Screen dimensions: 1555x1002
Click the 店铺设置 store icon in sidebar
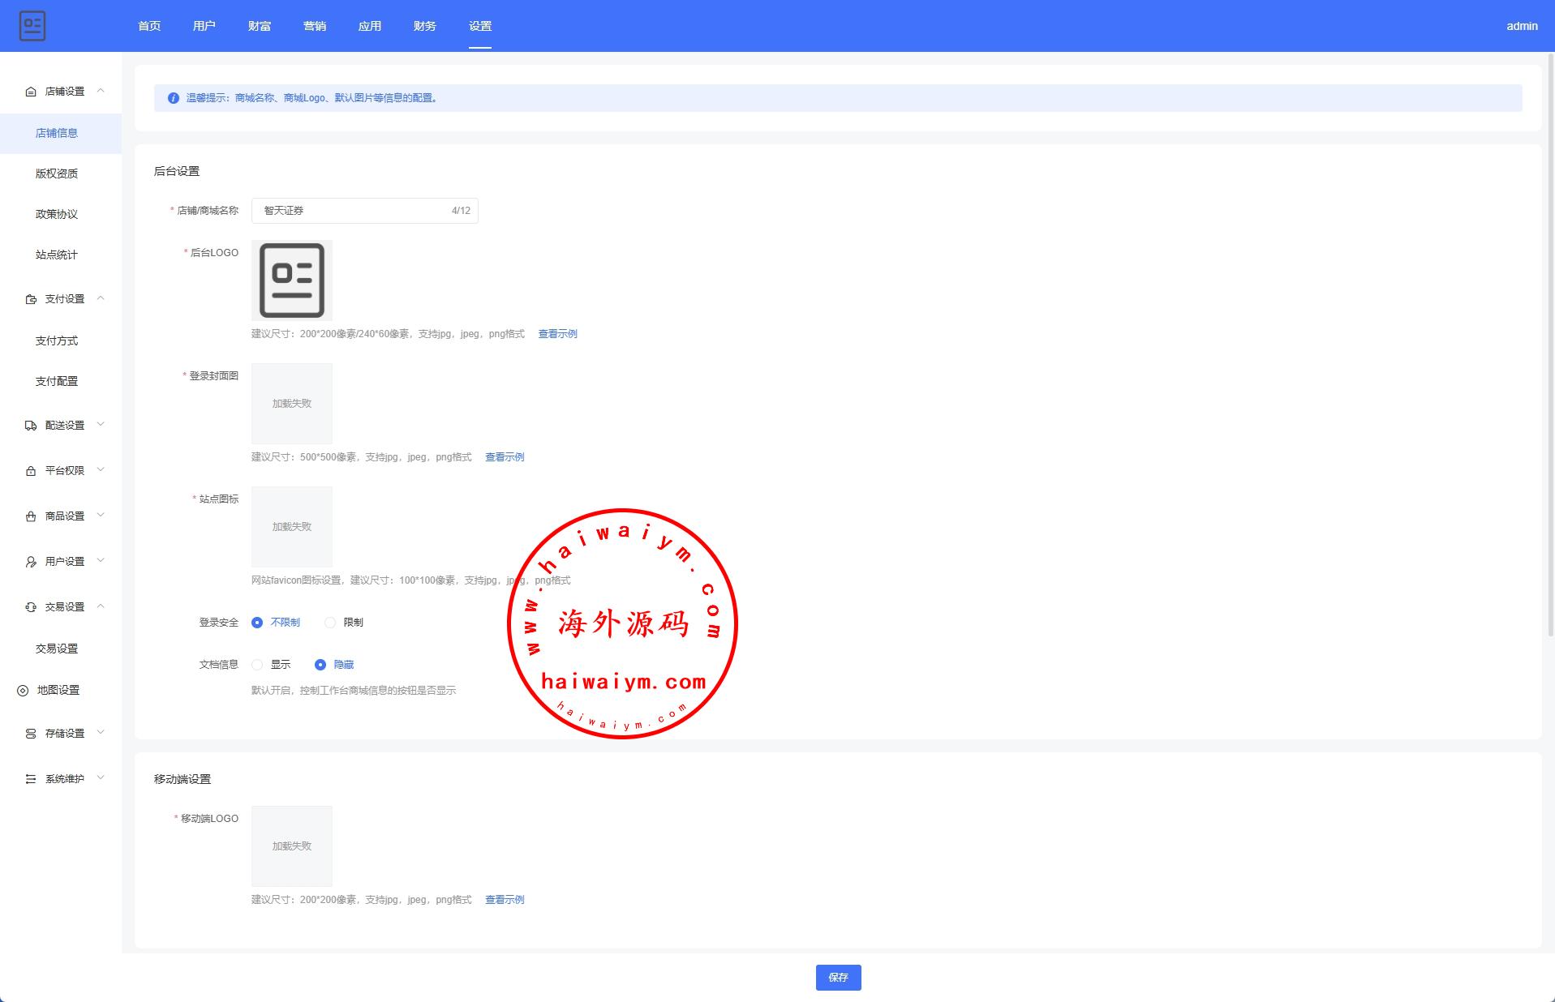pos(31,92)
